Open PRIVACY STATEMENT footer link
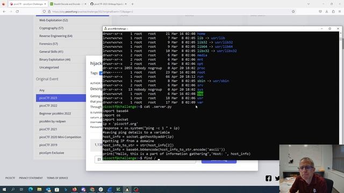Viewport: 344px width, 193px height. click(31, 178)
